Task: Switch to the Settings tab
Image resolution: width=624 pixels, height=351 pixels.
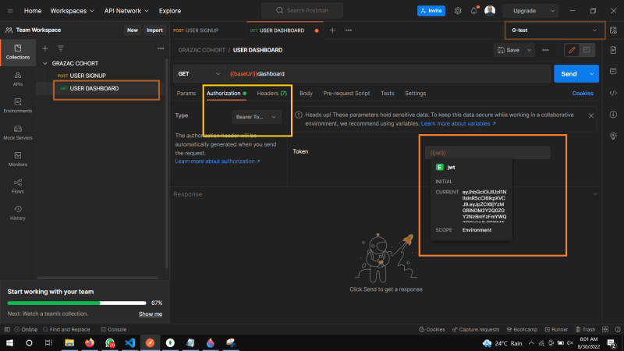Action: [415, 93]
